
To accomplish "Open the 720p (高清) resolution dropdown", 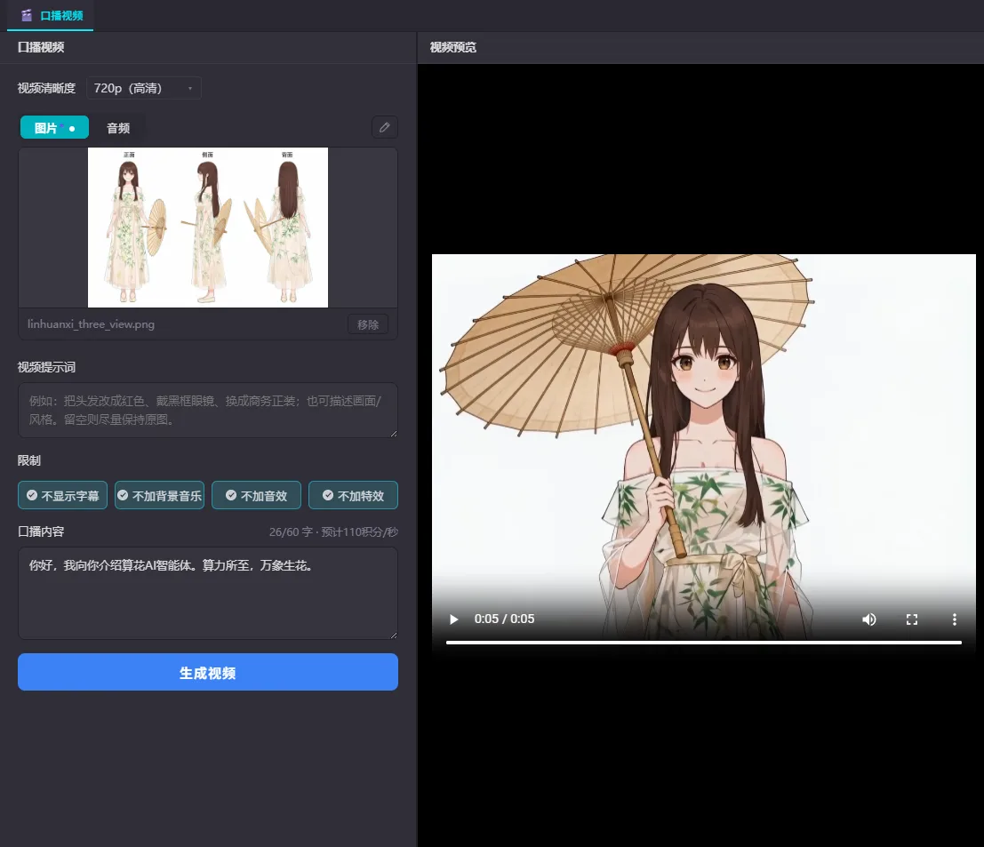I will [144, 88].
